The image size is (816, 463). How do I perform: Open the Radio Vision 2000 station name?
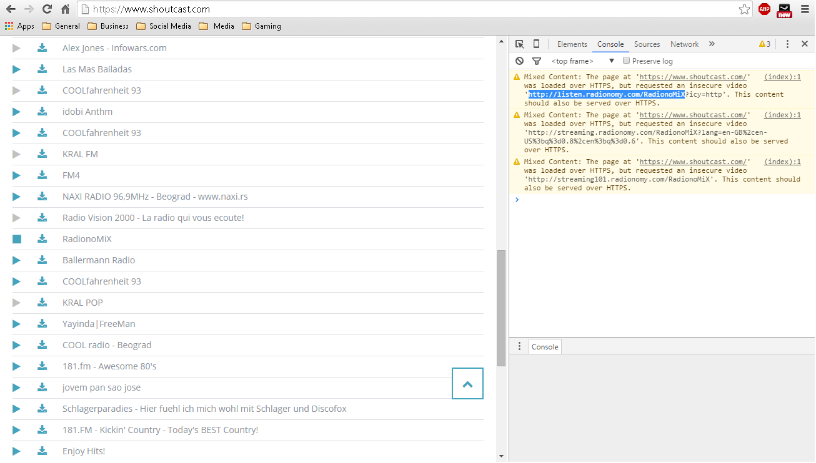pyautogui.click(x=153, y=218)
